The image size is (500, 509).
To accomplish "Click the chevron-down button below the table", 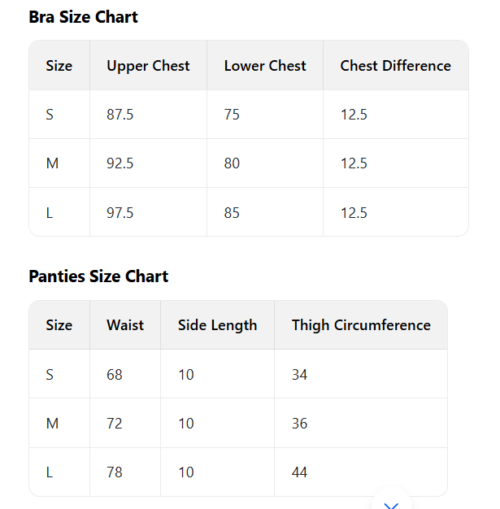I will pyautogui.click(x=392, y=502).
